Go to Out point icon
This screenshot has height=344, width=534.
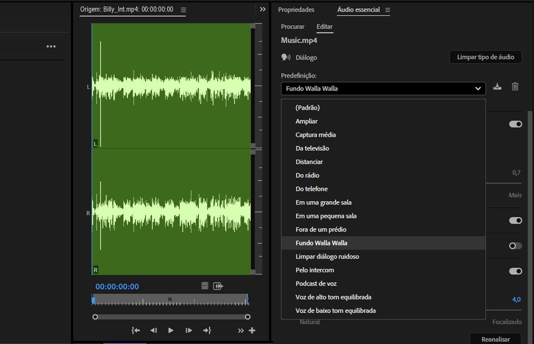pyautogui.click(x=207, y=330)
